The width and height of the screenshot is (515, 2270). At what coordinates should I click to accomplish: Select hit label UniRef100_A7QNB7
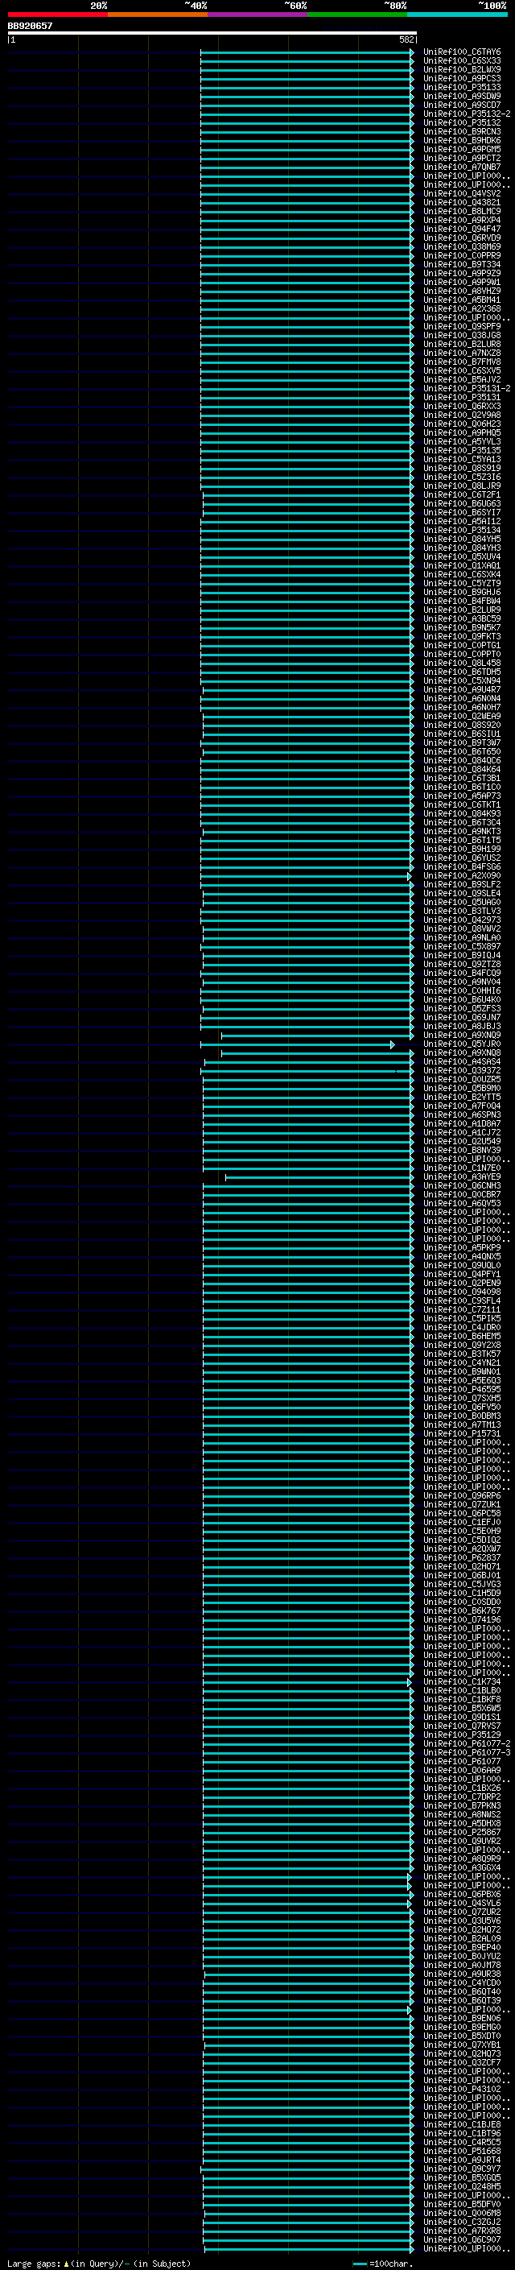tap(462, 167)
